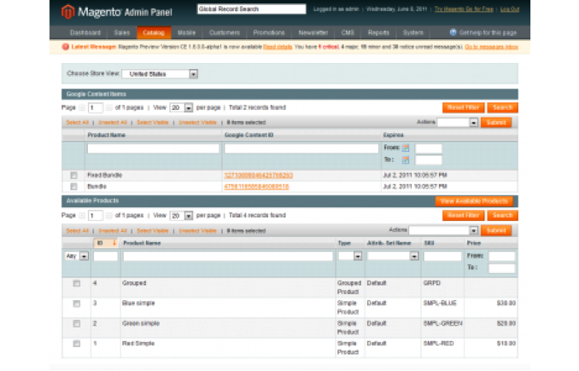Click Select Visible in Available Products
The width and height of the screenshot is (579, 371).
153,231
